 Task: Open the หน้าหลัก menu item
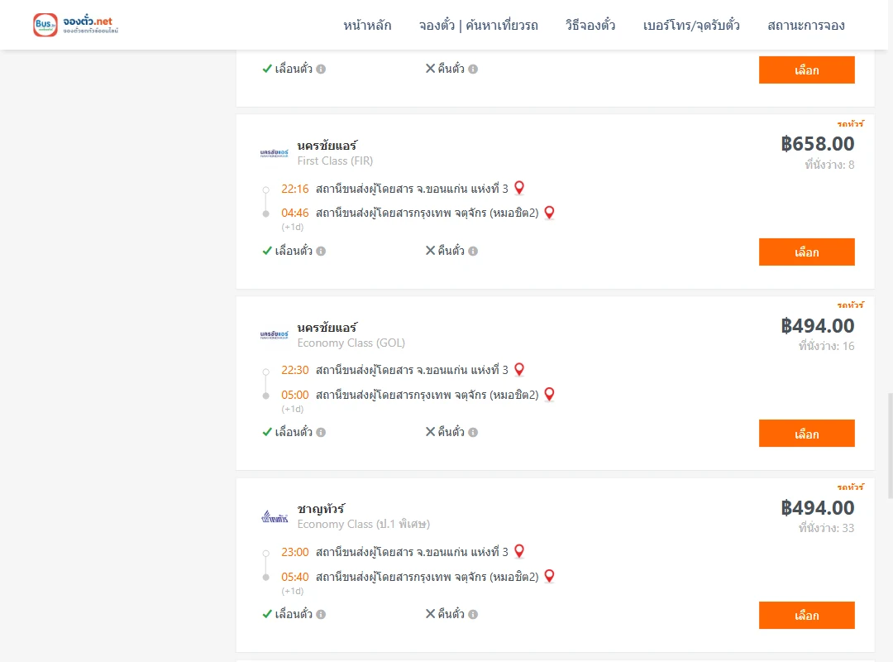(x=367, y=25)
